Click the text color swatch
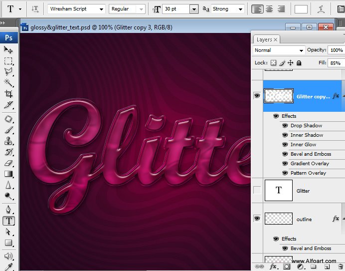This screenshot has height=271, width=345. pos(301,9)
